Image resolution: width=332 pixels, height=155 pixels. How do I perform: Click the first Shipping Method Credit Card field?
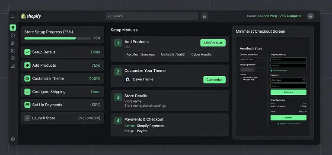coord(288,60)
